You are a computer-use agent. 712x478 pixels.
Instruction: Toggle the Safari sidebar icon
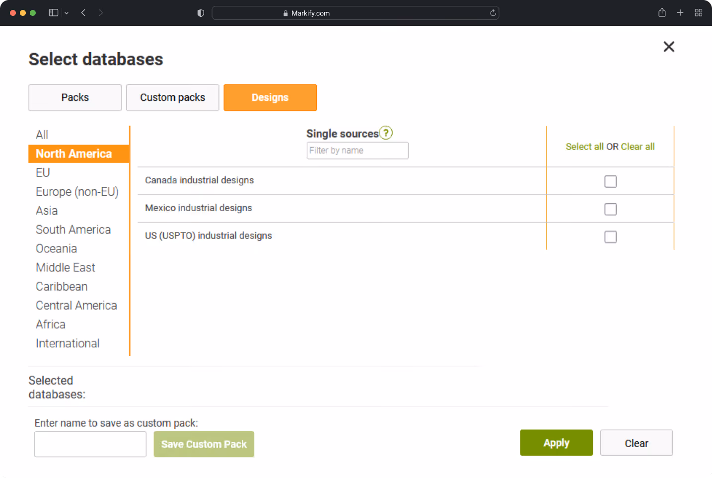(x=54, y=13)
